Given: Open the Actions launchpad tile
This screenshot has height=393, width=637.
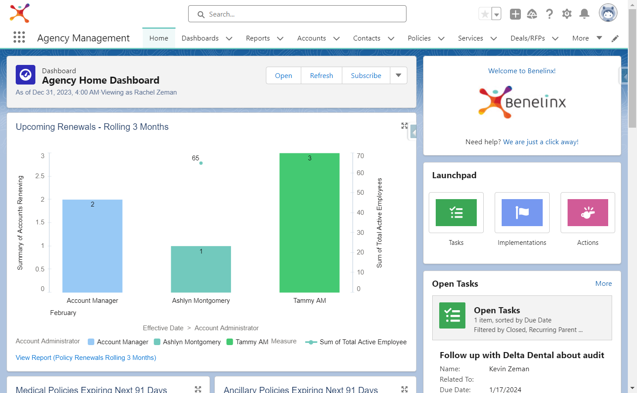Looking at the screenshot, I should [588, 213].
